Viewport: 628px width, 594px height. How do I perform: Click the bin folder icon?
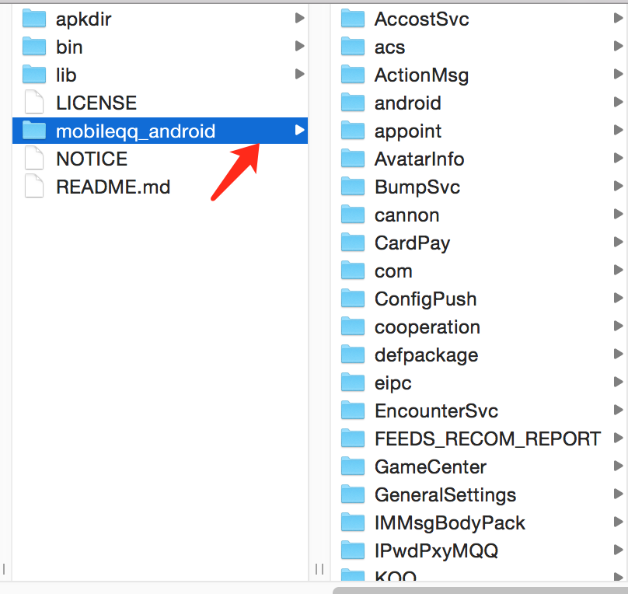[x=34, y=47]
